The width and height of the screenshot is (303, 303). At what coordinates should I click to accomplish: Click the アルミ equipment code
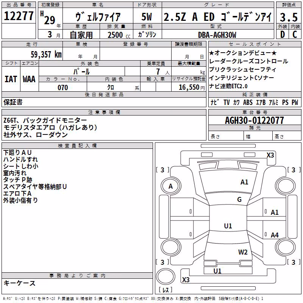pos(273,102)
